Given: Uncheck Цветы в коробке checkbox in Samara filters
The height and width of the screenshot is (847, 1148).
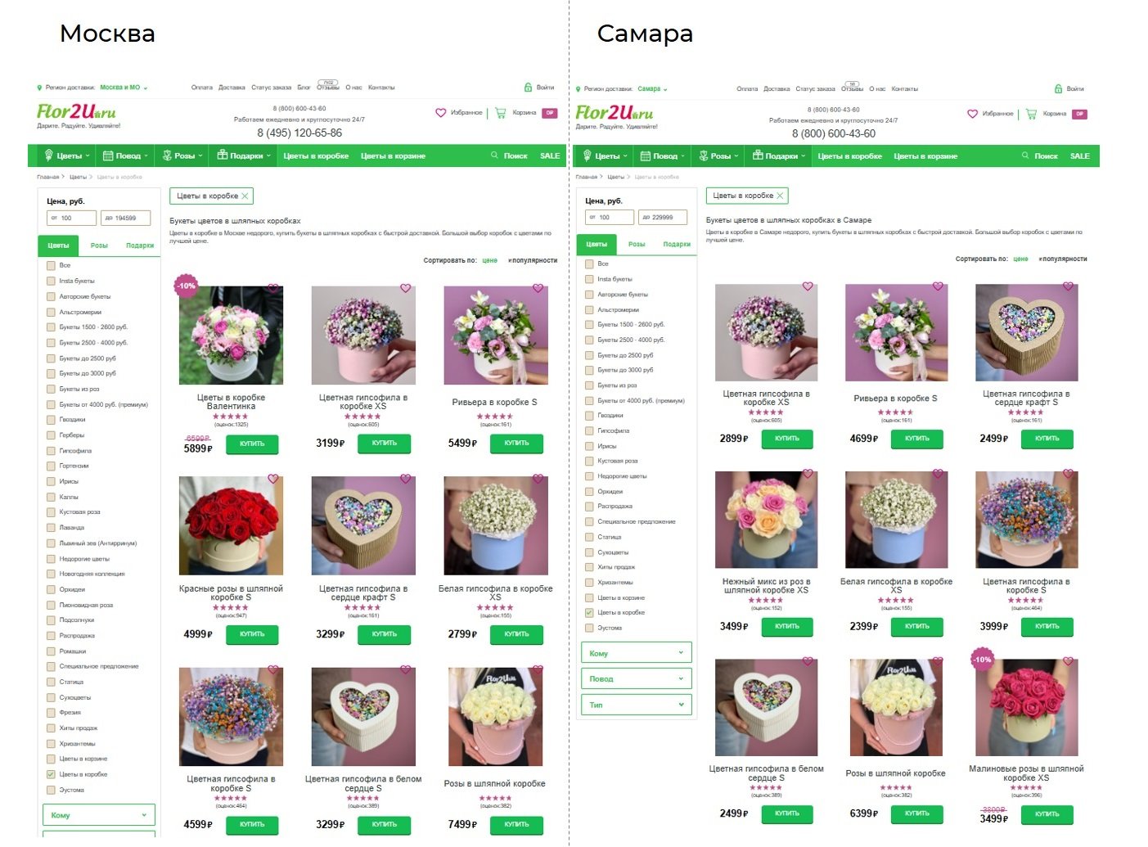Looking at the screenshot, I should (589, 613).
